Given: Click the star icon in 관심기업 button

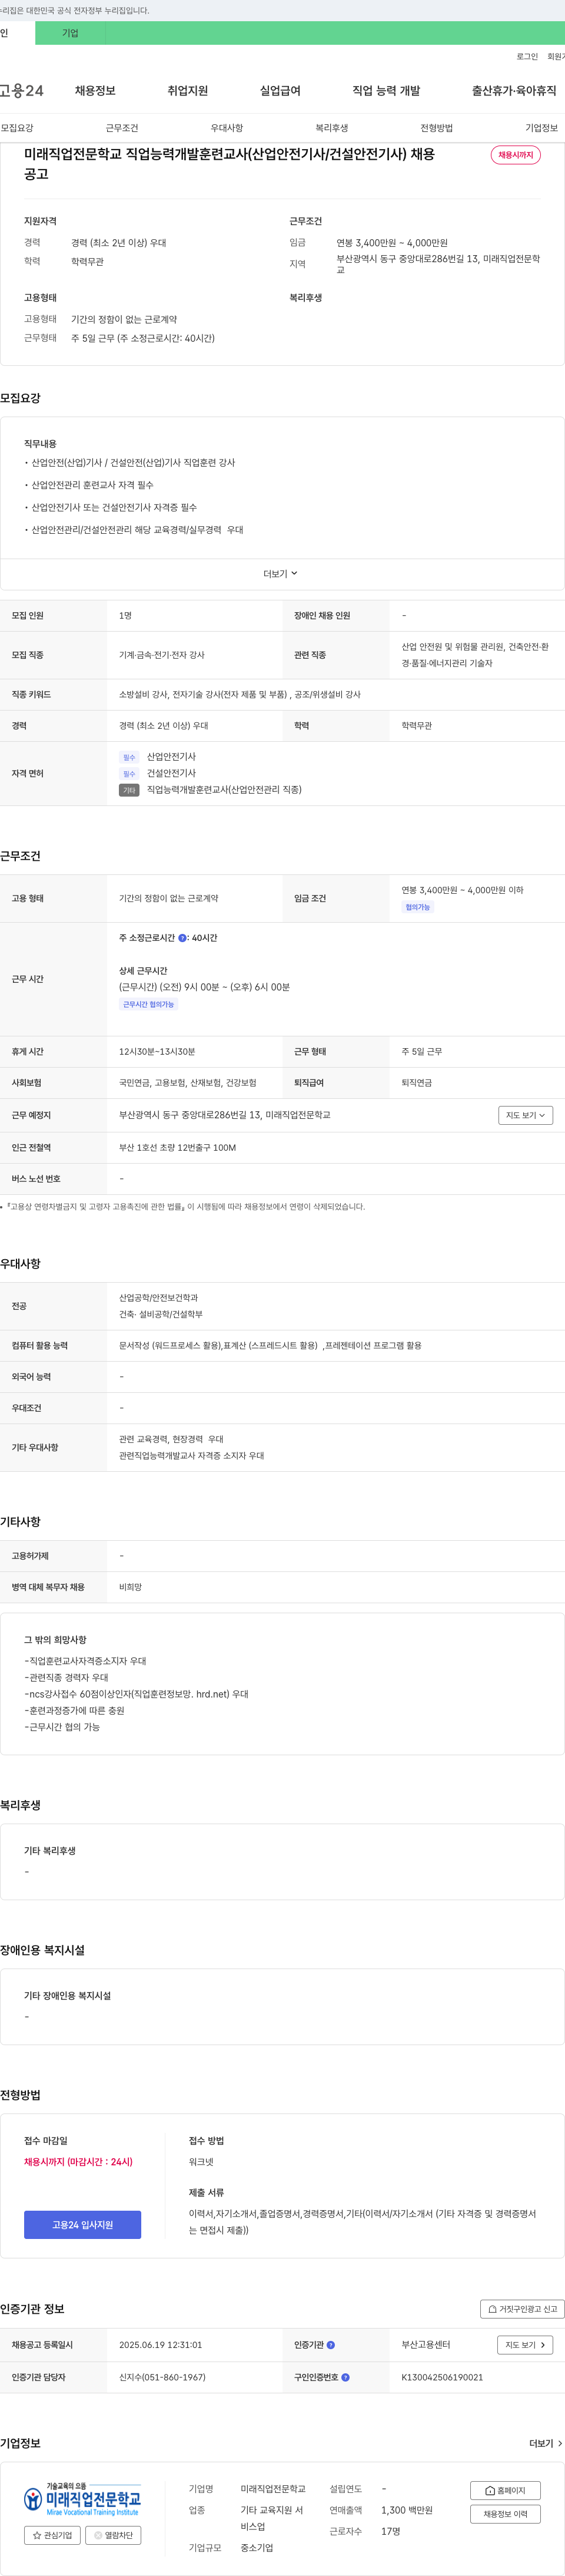Looking at the screenshot, I should [37, 2535].
